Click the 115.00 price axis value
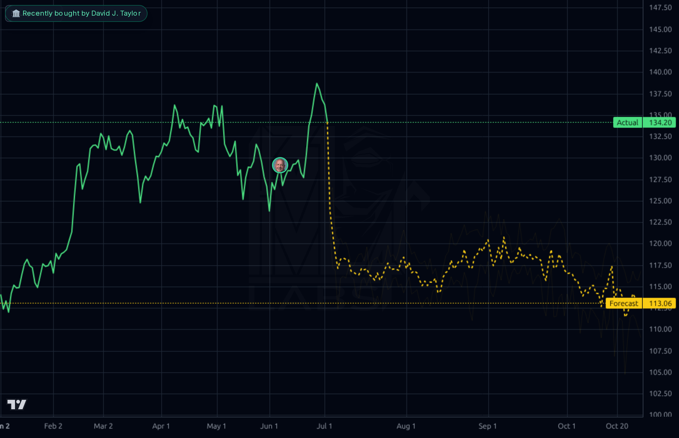 pos(660,287)
